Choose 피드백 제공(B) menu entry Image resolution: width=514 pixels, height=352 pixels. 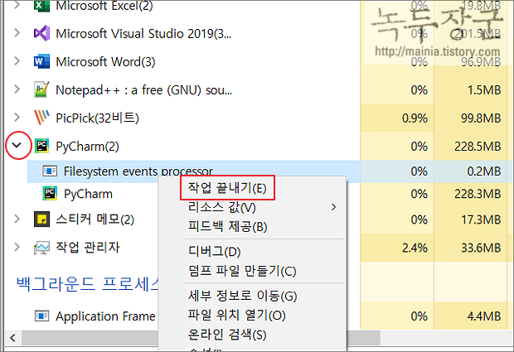tap(227, 227)
